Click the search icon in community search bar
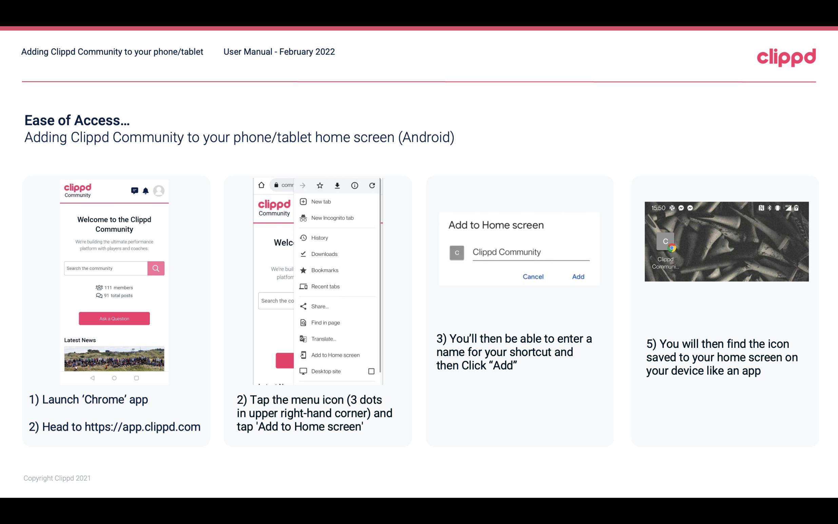838x524 pixels. coord(155,267)
